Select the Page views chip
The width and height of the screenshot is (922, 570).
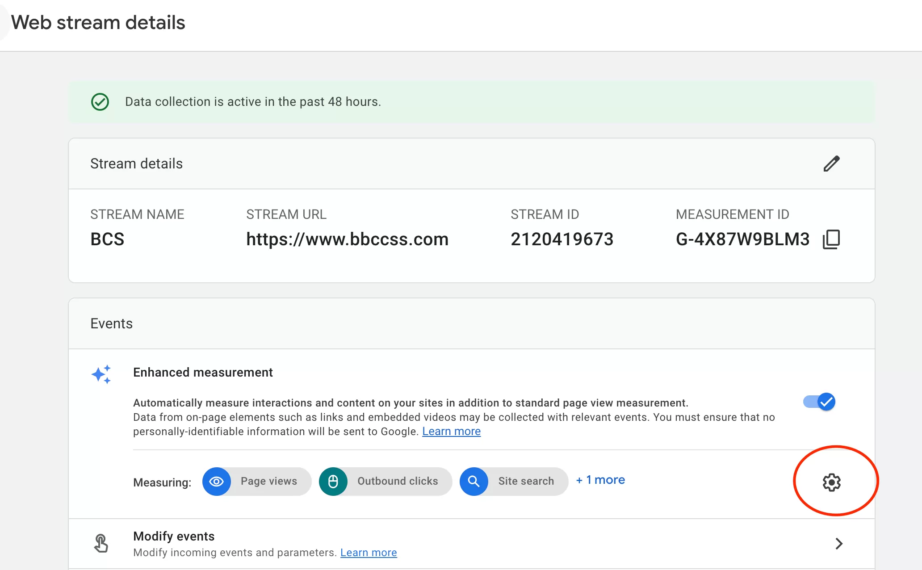point(257,482)
